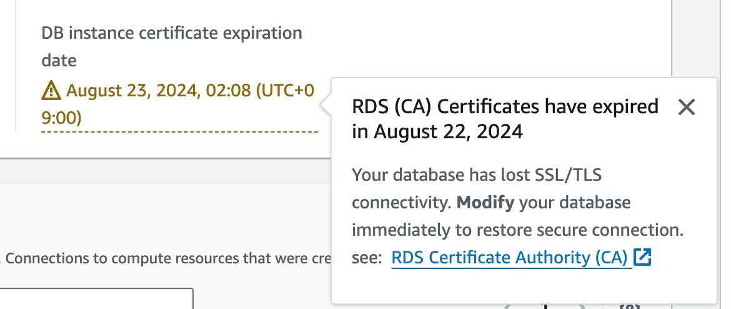The height and width of the screenshot is (309, 731).
Task: Click the external link icon after the CA link
Action: (x=642, y=258)
